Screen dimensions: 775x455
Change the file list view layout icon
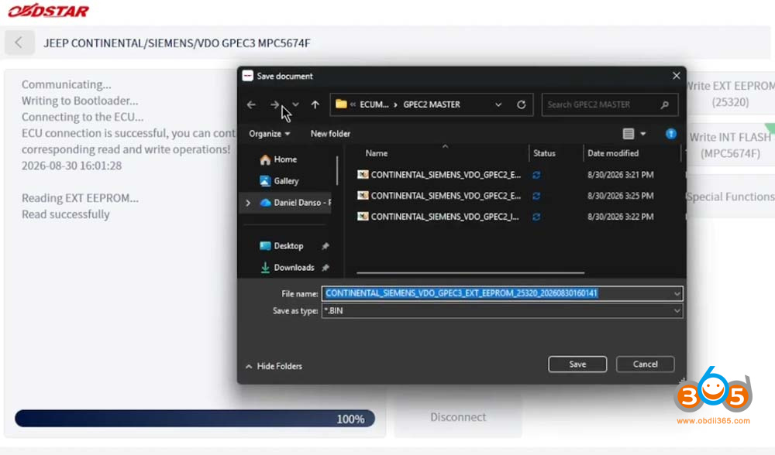coord(629,134)
